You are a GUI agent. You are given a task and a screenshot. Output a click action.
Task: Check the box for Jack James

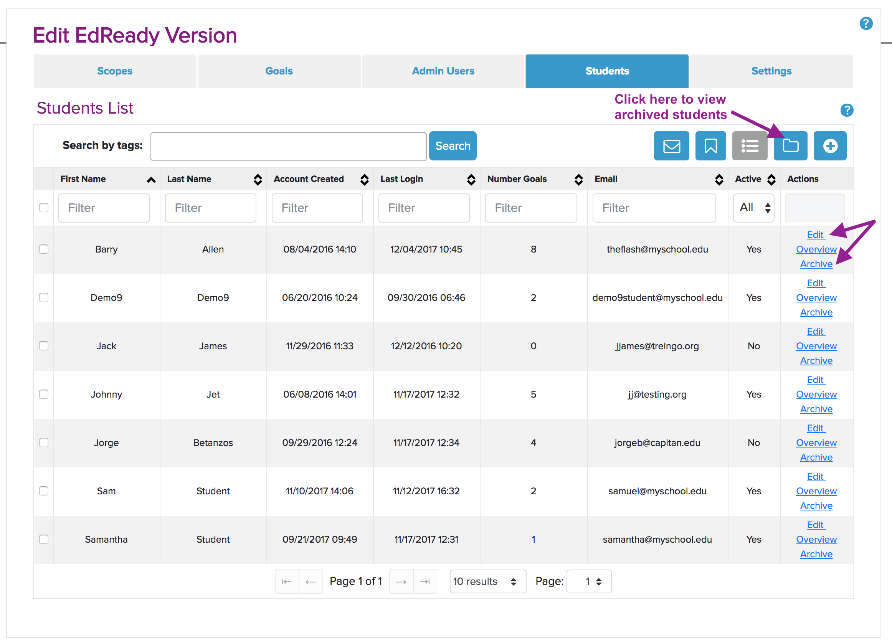tap(44, 346)
